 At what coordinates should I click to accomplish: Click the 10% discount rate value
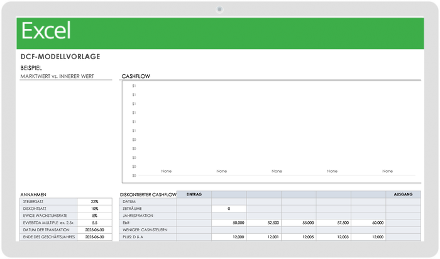[x=94, y=209]
